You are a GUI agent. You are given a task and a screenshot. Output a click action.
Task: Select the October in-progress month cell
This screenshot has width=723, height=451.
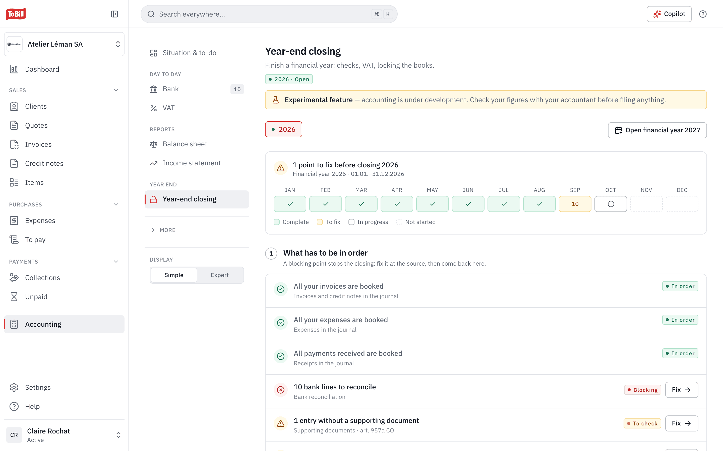611,204
